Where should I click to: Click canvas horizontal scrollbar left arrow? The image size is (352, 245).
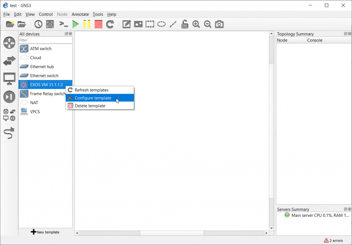77,233
